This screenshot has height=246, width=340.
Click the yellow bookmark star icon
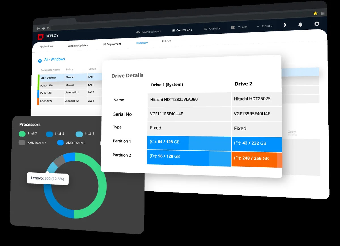point(315,13)
